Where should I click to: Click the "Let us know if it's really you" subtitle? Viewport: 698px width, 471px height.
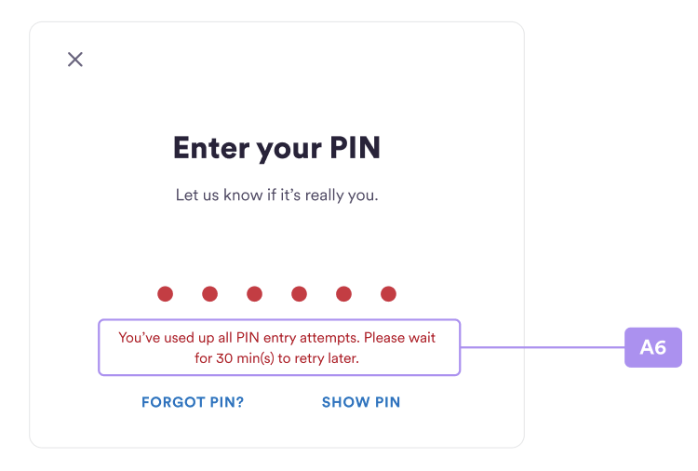(x=277, y=195)
